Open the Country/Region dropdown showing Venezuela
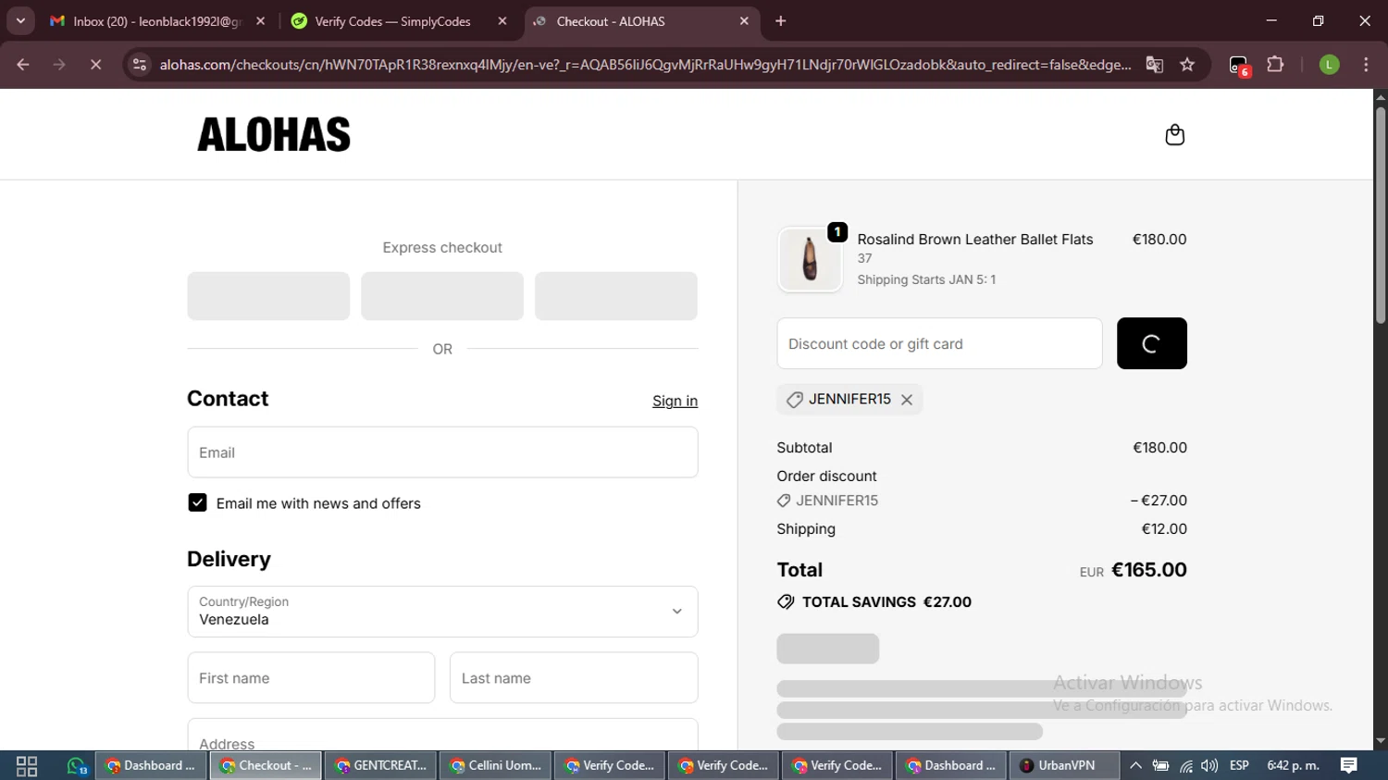 pyautogui.click(x=442, y=612)
